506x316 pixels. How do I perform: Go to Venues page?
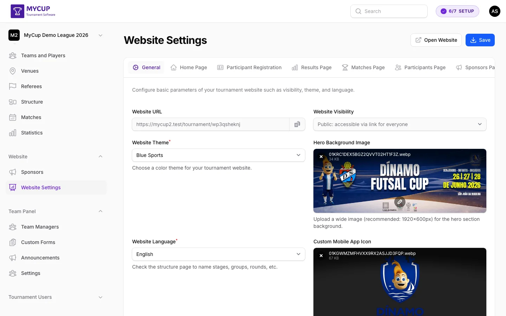[x=56, y=71]
